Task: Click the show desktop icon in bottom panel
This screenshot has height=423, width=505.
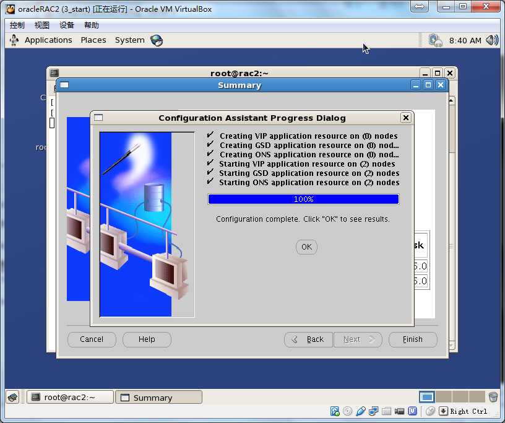Action: click(13, 397)
